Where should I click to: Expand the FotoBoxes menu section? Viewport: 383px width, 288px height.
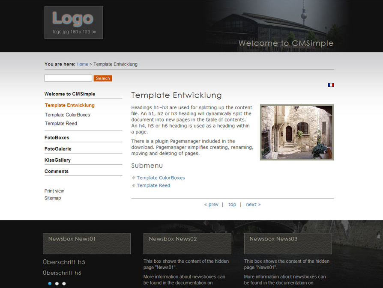(57, 138)
